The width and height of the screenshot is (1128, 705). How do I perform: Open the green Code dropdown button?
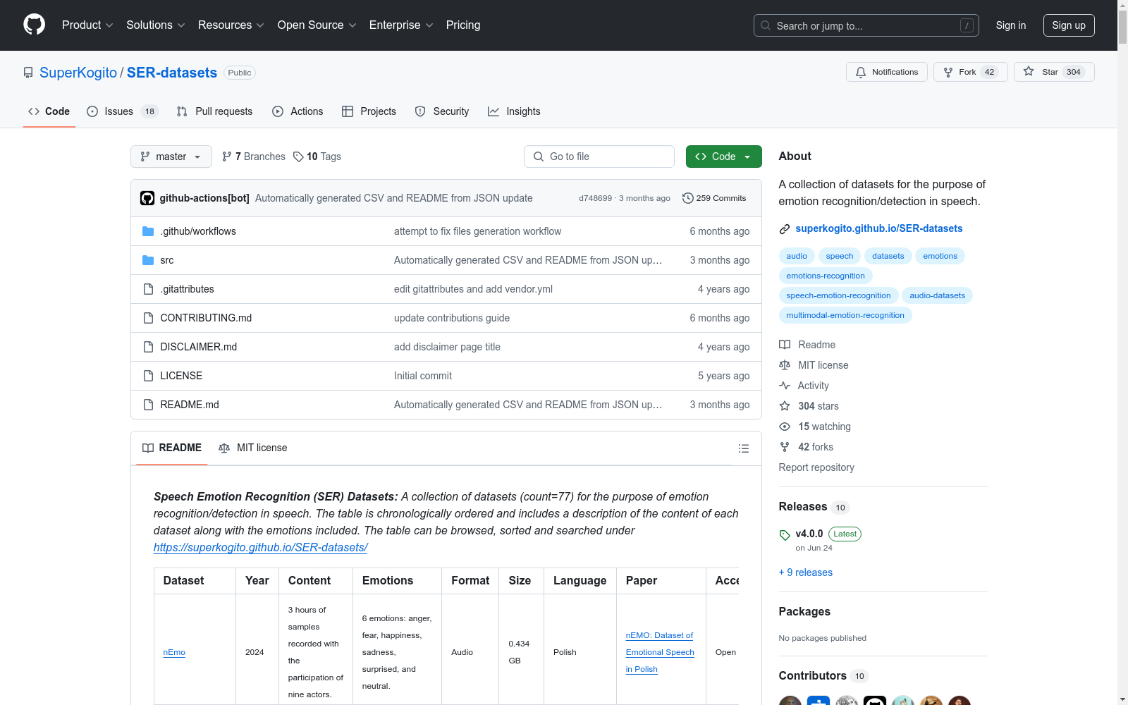(723, 157)
